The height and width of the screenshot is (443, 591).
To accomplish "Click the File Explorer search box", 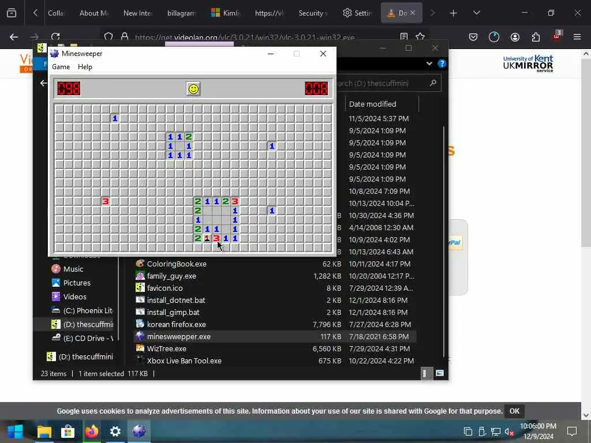I will tap(387, 83).
